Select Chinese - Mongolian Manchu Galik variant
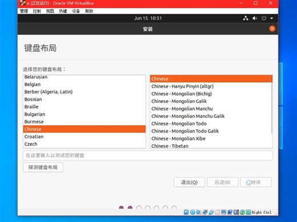The width and height of the screenshot is (297, 222). (211, 116)
